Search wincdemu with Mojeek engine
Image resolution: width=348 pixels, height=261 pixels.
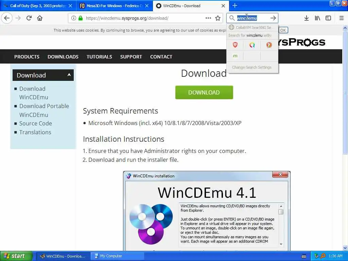tap(235, 56)
